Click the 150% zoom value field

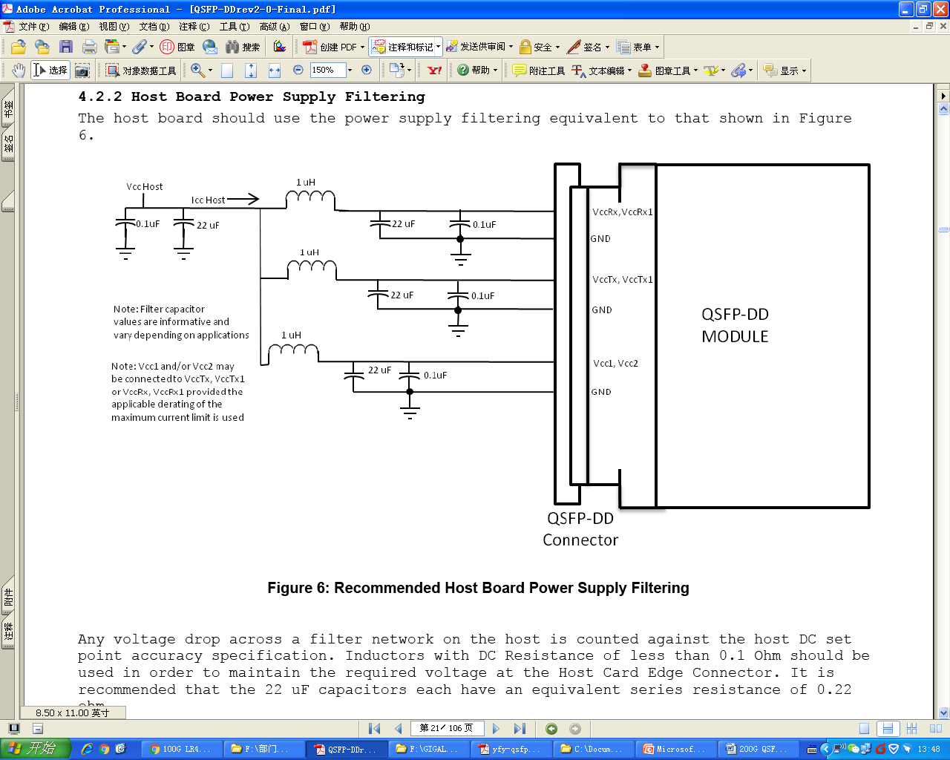[328, 71]
